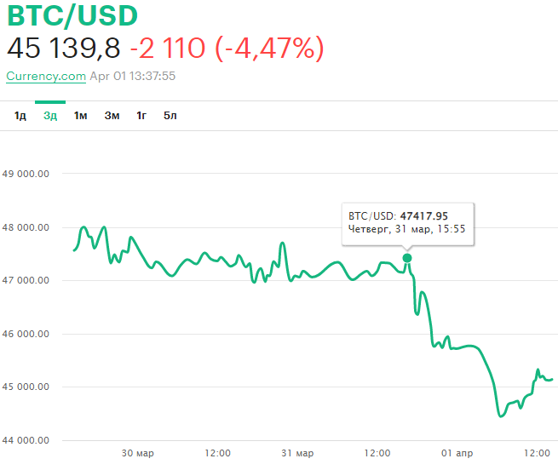This screenshot has height=470, width=558.
Task: Click the 47 000.00 price axis label
Action: (x=26, y=280)
